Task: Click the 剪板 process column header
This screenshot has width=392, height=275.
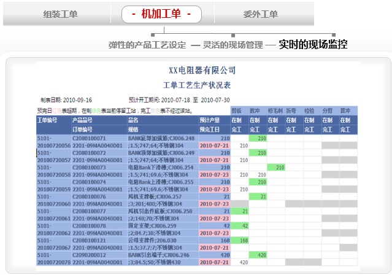Action: (x=236, y=111)
